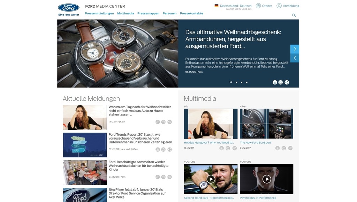Open the Multimedia menu item

(126, 13)
